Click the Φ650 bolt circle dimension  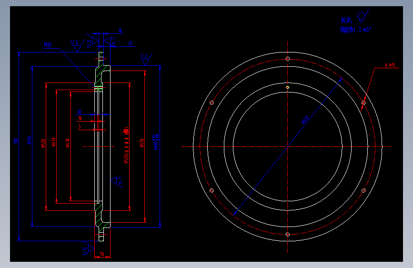point(305,120)
